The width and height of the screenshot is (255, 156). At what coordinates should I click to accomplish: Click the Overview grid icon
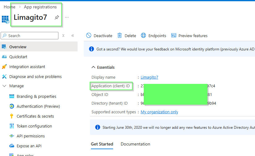point(4,47)
